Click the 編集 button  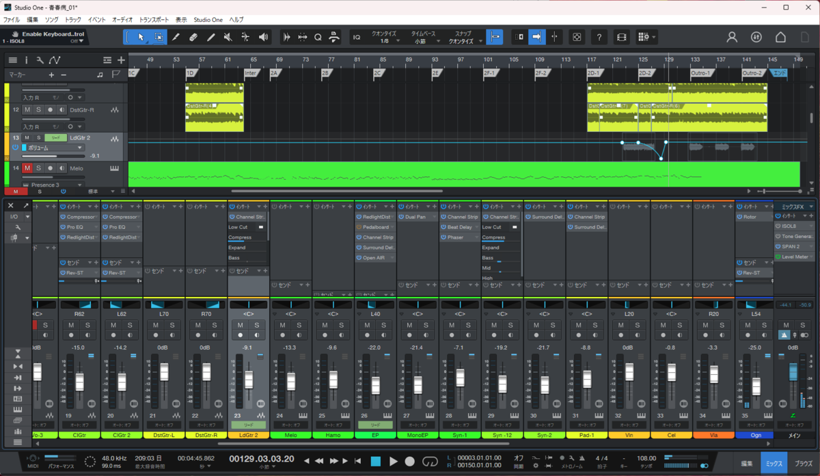coord(746,463)
